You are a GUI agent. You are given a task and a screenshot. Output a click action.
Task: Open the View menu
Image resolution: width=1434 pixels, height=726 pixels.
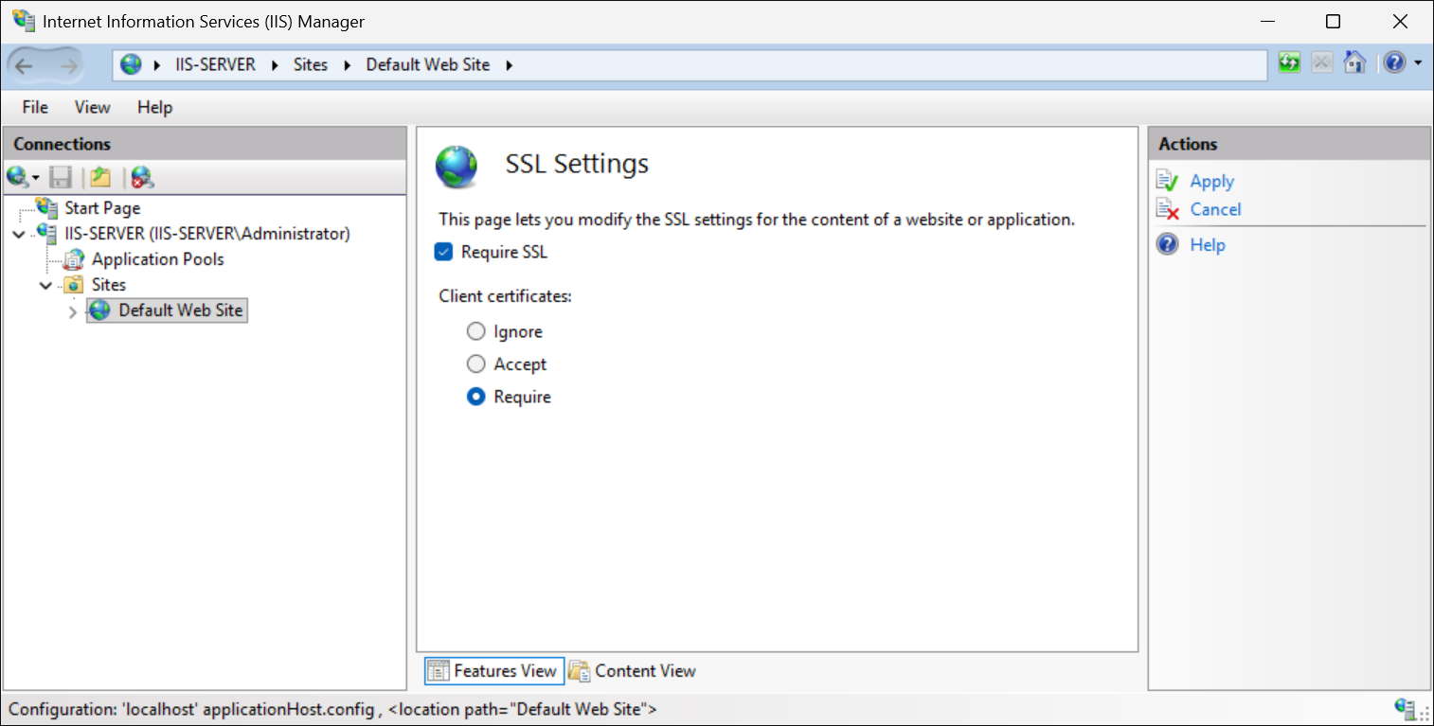pos(92,107)
